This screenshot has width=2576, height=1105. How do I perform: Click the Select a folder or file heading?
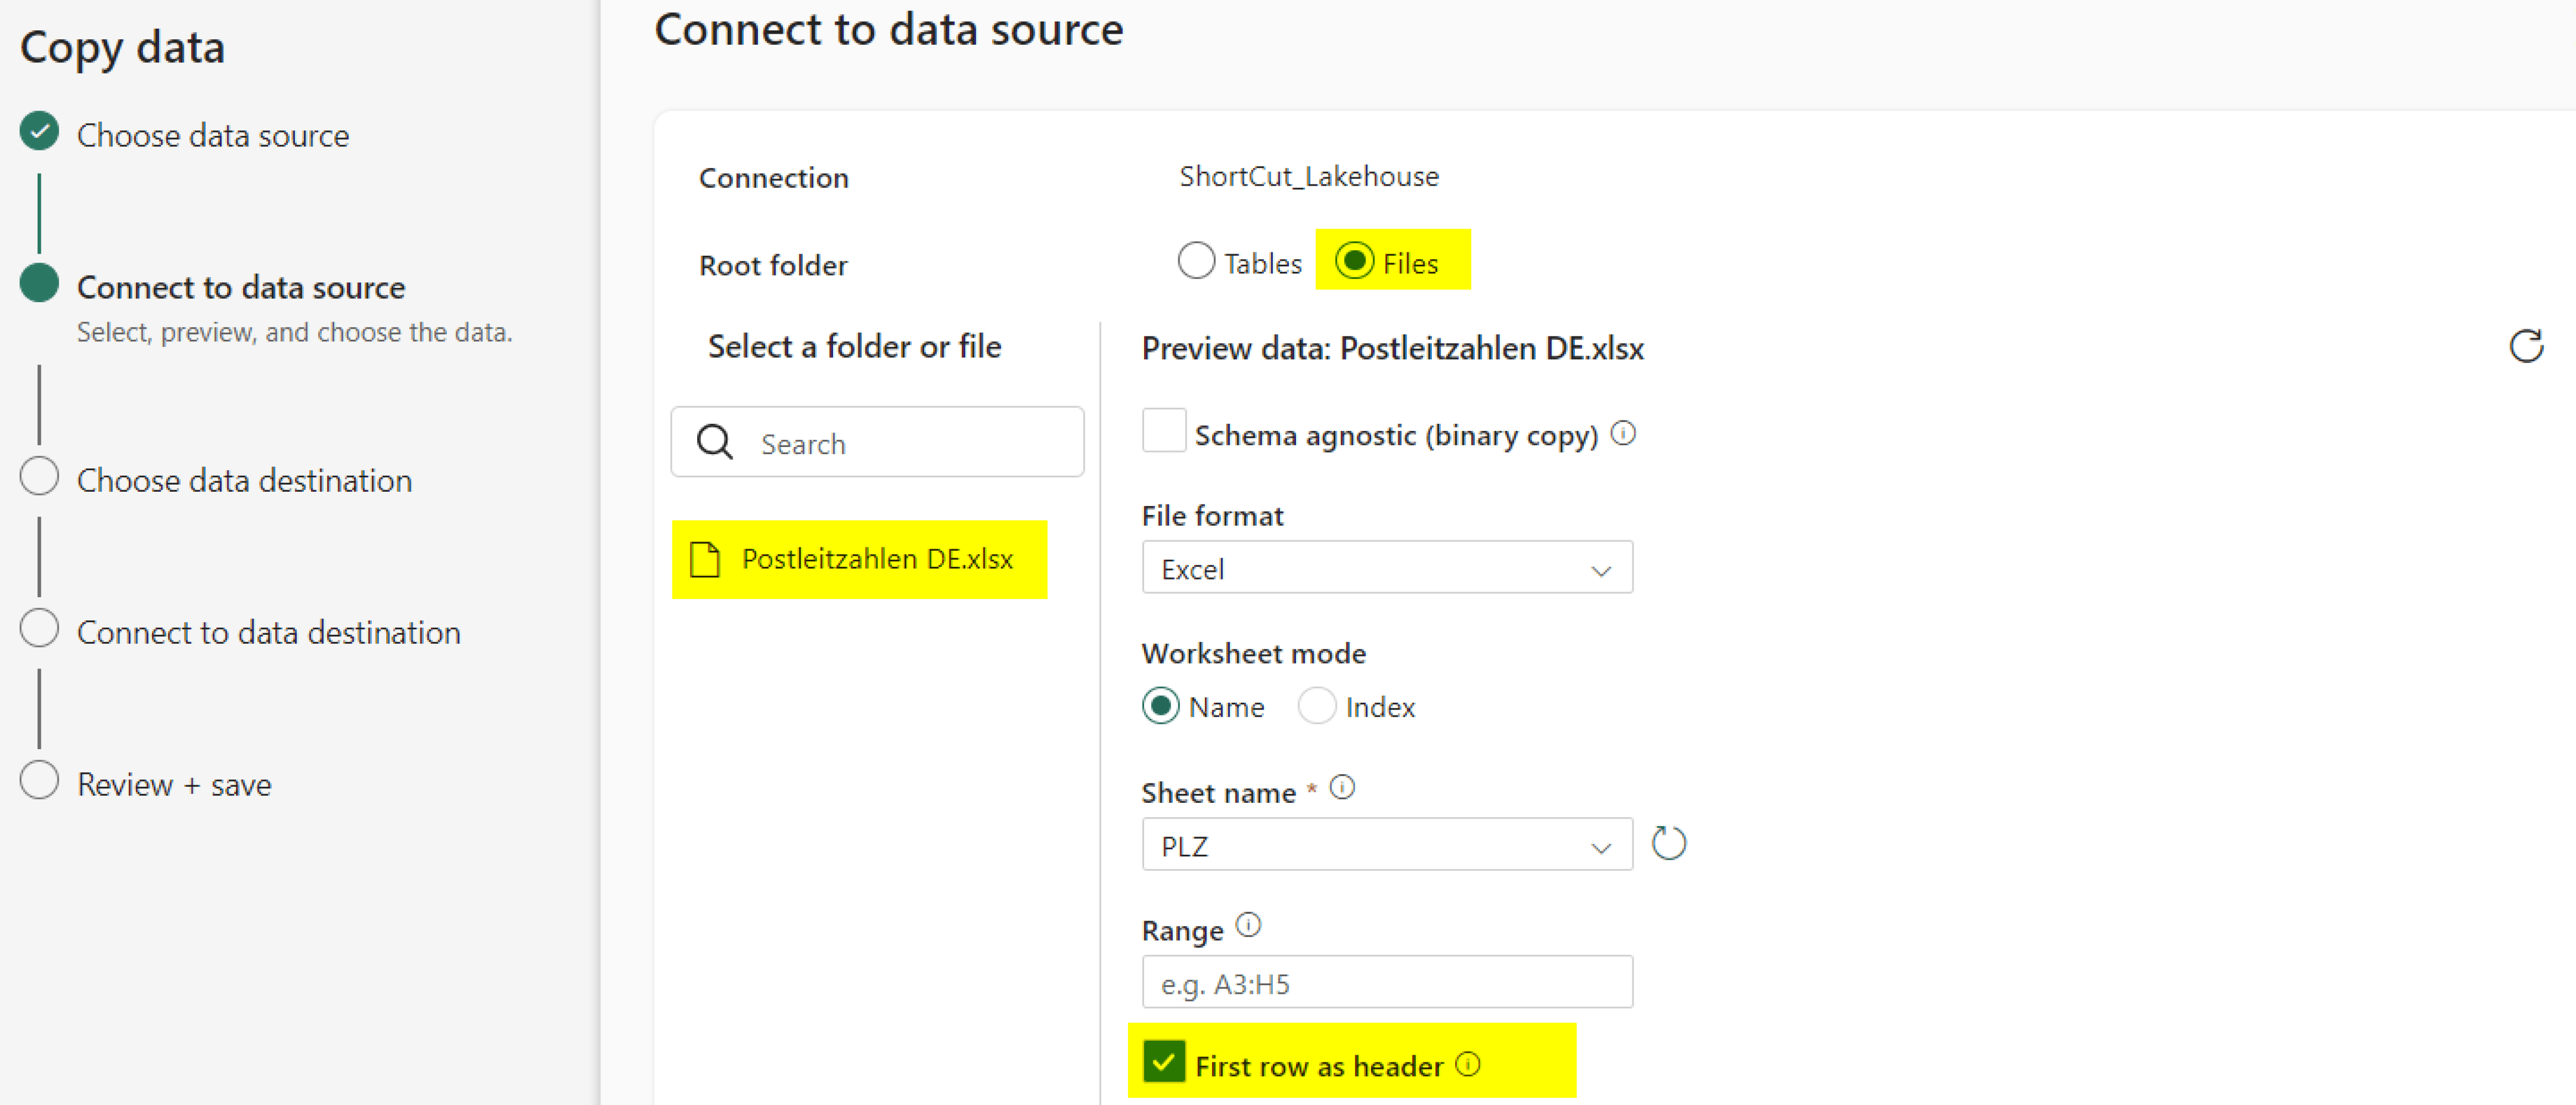(854, 346)
